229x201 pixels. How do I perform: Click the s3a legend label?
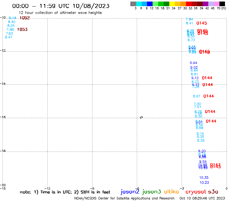213,192
